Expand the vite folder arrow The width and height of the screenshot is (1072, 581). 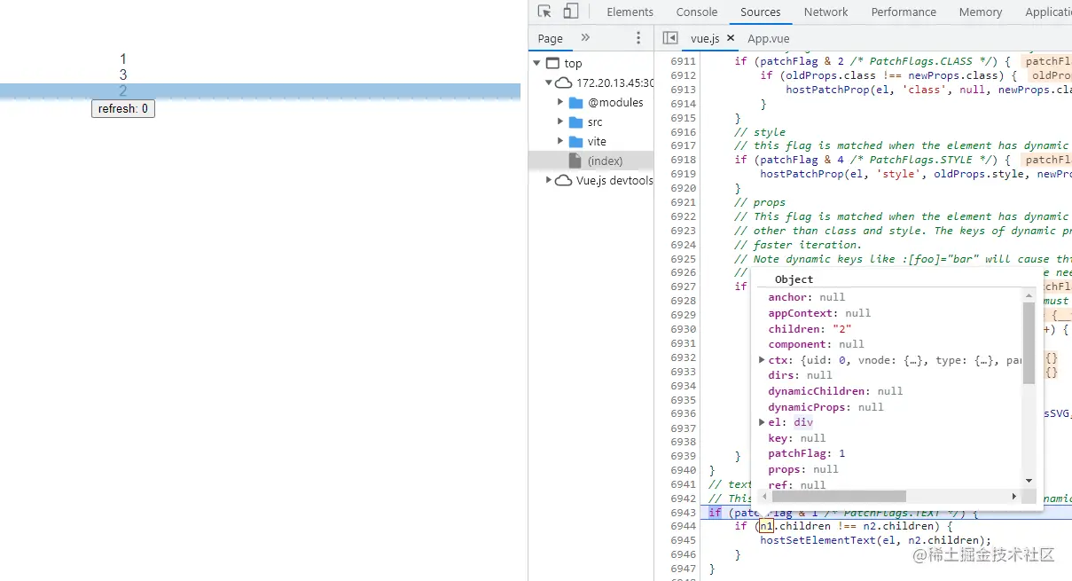(x=560, y=141)
